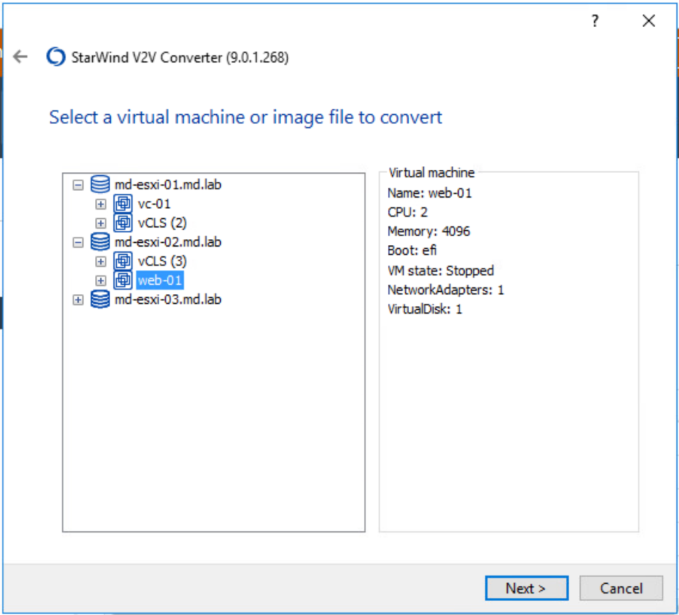Click the 'CPU: 2' detail line
The image size is (679, 615).
click(x=408, y=212)
